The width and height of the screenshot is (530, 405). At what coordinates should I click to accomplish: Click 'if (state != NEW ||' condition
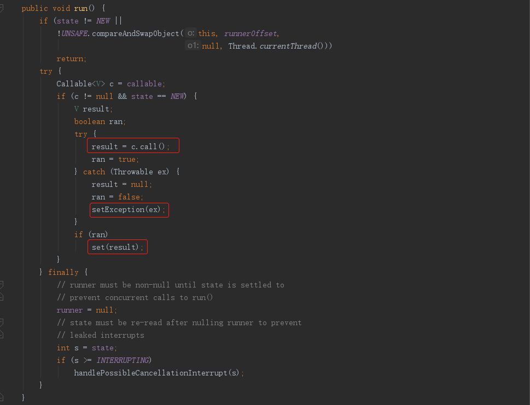[80, 21]
